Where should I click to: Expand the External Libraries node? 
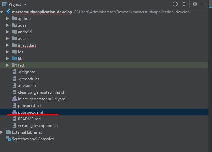click(2, 132)
